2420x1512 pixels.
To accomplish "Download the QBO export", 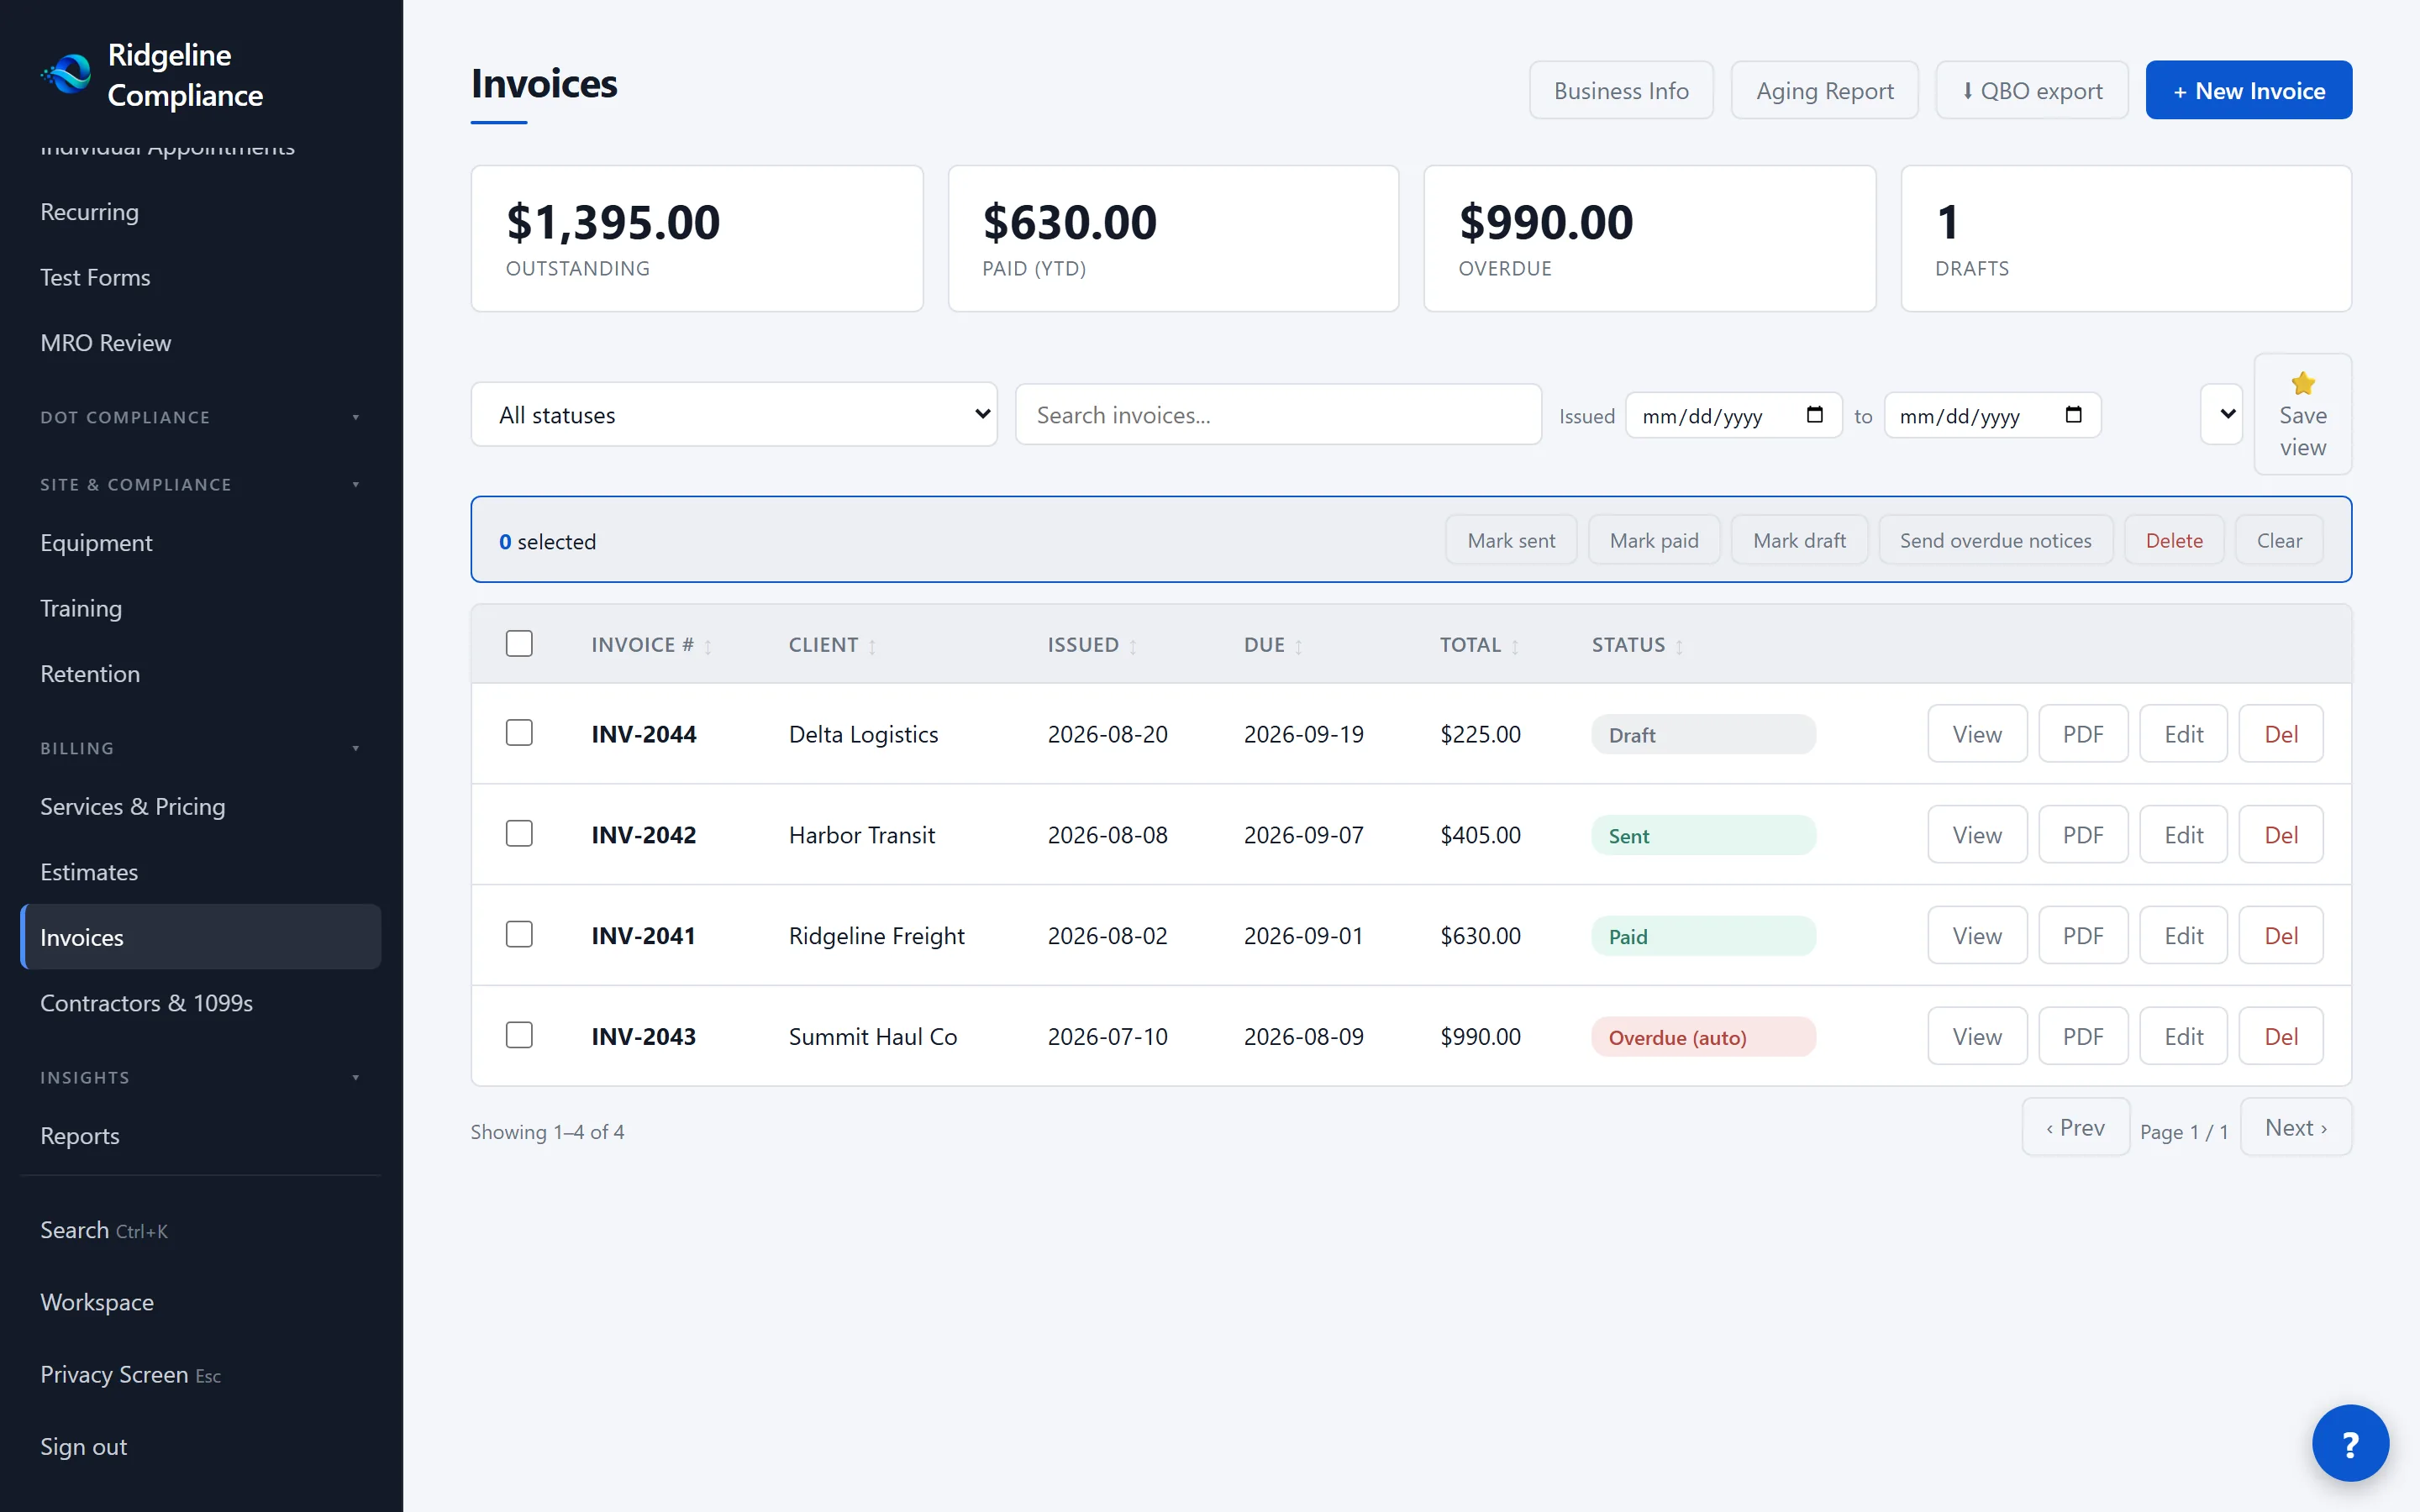I will [x=2031, y=90].
